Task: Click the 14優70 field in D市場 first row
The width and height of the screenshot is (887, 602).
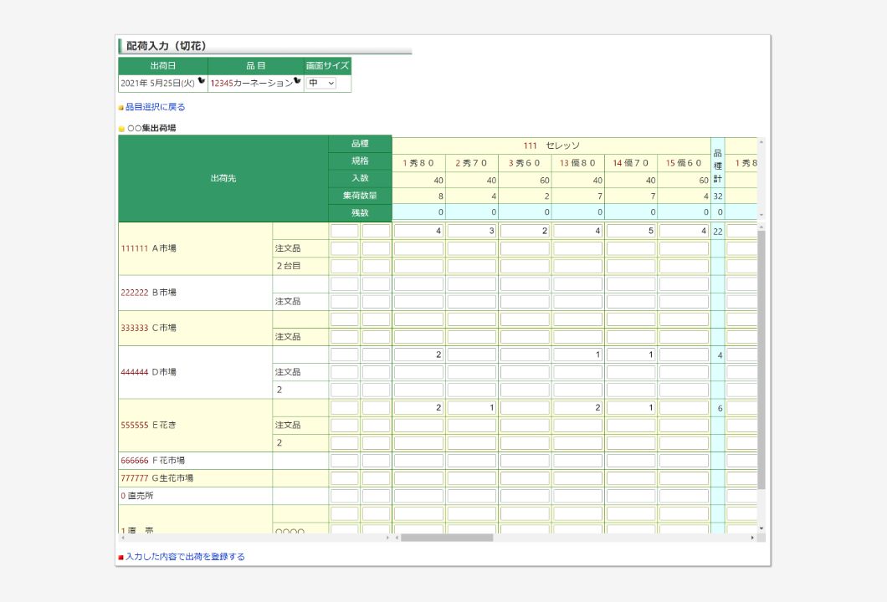Action: 631,355
